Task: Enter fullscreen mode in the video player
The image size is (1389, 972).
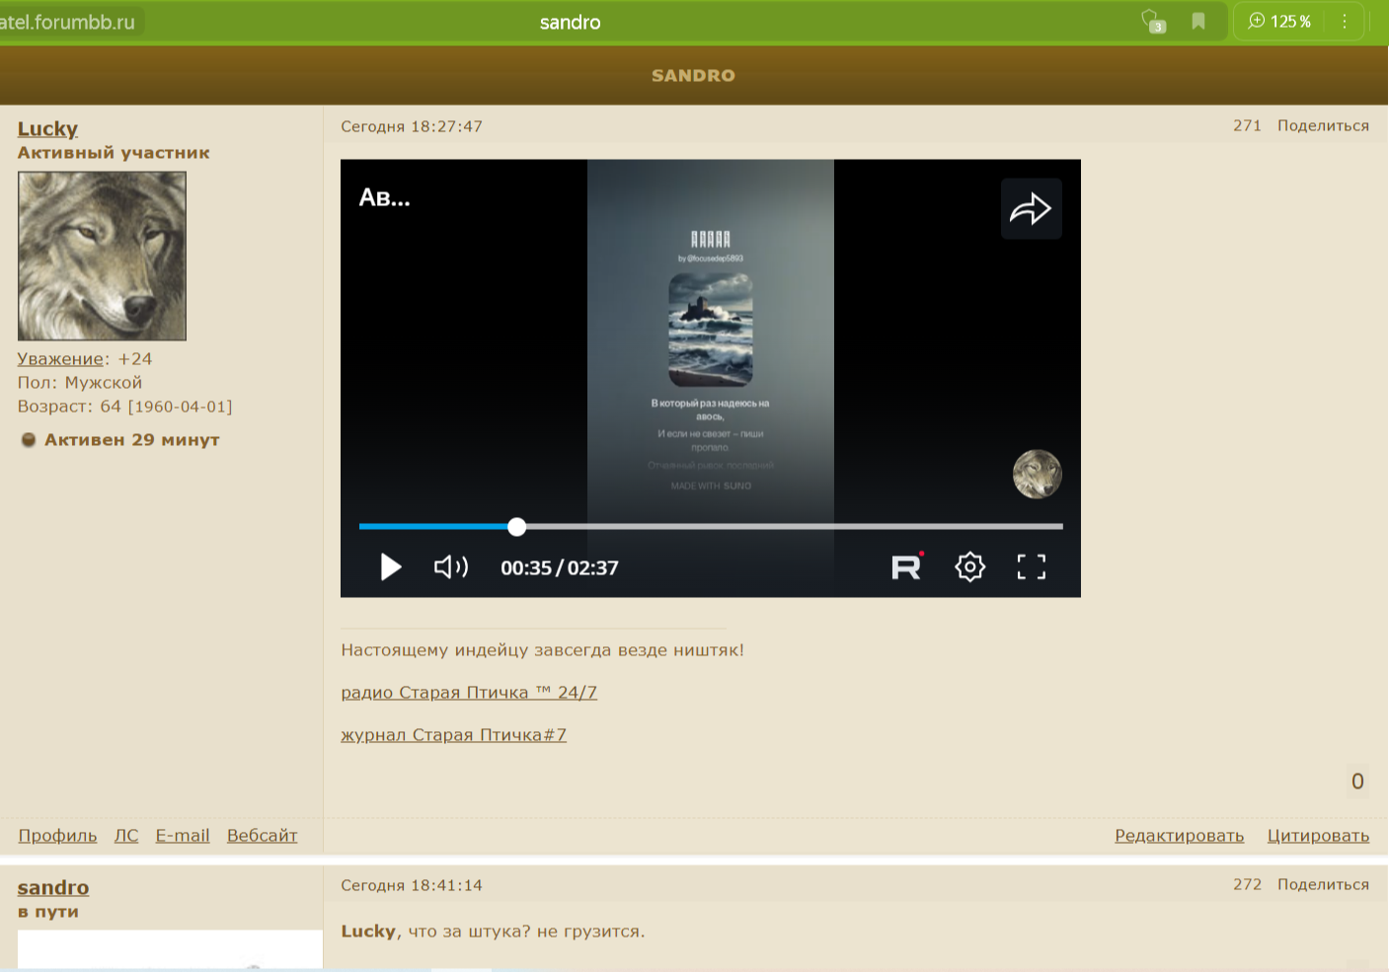Action: pos(1032,566)
